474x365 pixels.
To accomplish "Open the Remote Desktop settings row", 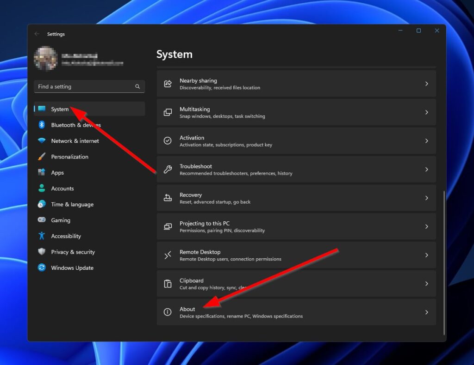I will [296, 255].
